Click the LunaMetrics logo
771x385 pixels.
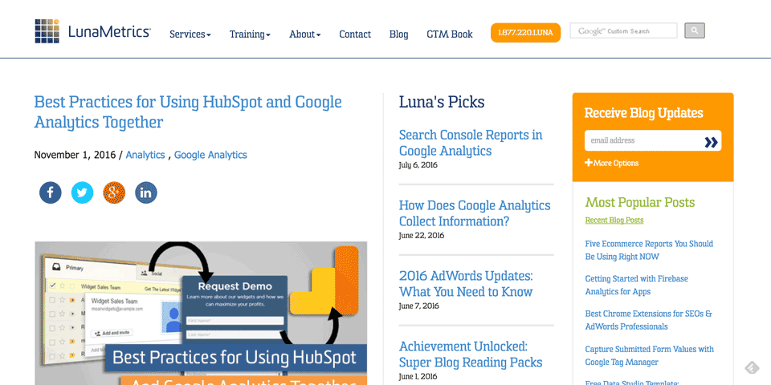(x=92, y=32)
